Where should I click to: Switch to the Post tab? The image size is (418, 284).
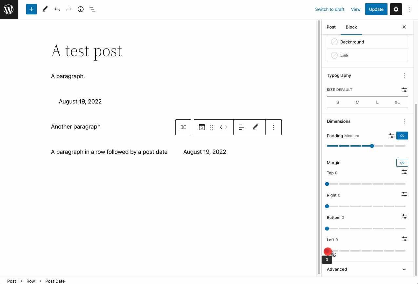click(331, 27)
